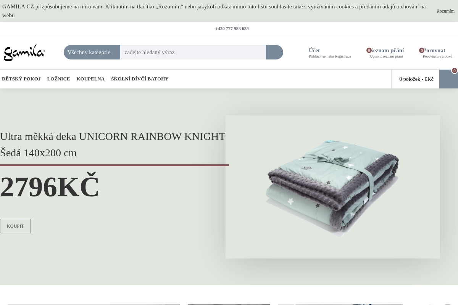
Task: Open the Dětský pokoj menu
Action: [x=21, y=79]
